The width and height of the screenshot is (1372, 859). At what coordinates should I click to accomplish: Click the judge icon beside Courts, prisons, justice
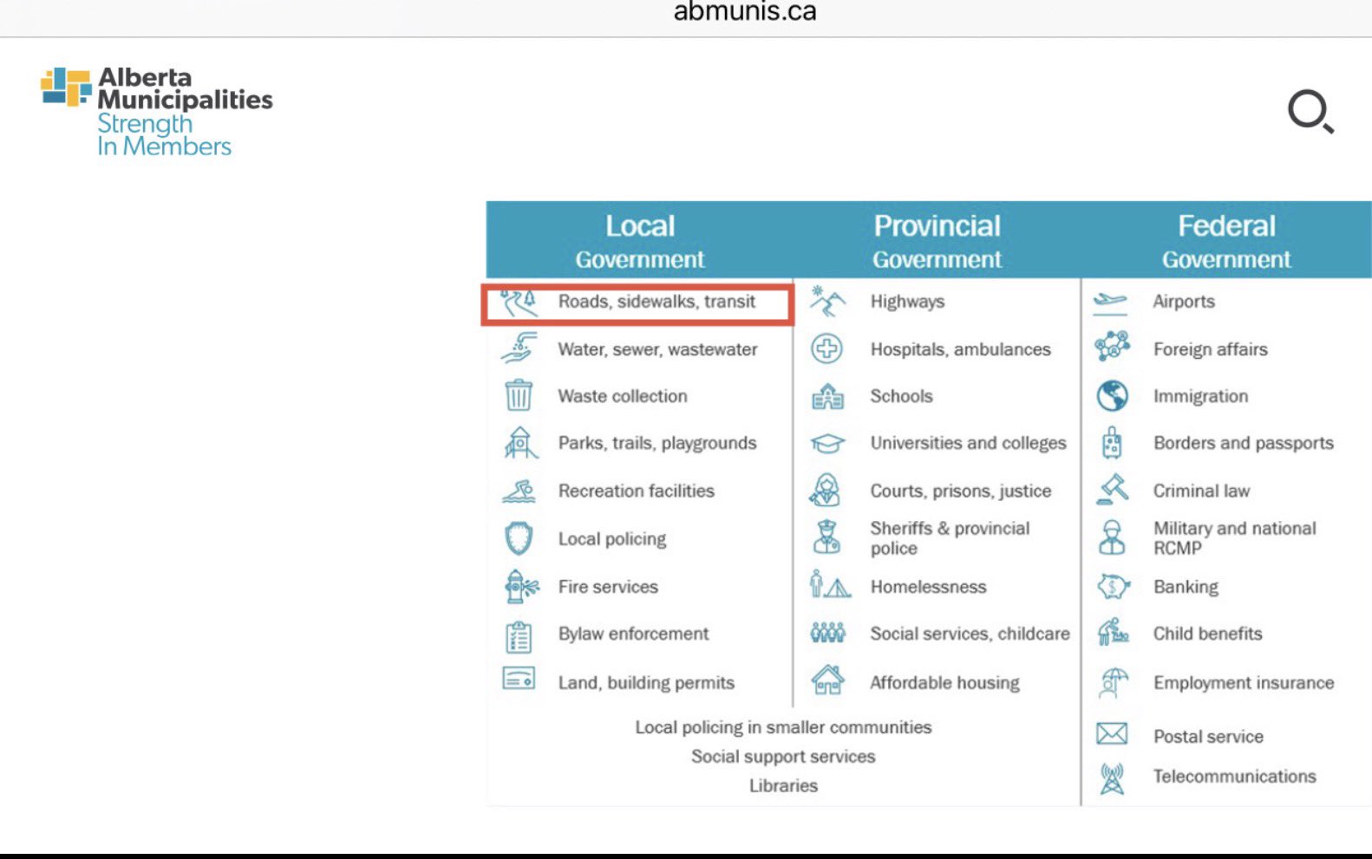(x=825, y=490)
